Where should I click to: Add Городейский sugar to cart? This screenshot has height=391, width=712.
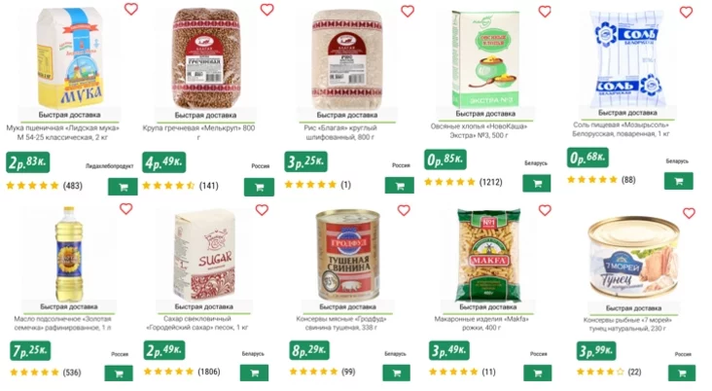[x=254, y=373]
